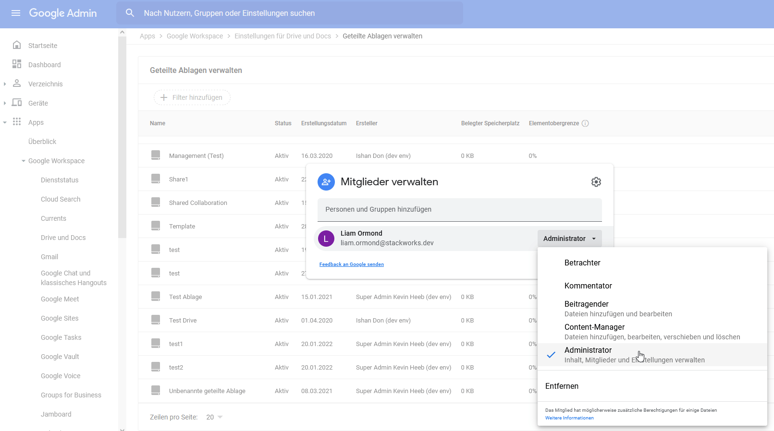Click the Weitere Informationen link

[x=569, y=418]
